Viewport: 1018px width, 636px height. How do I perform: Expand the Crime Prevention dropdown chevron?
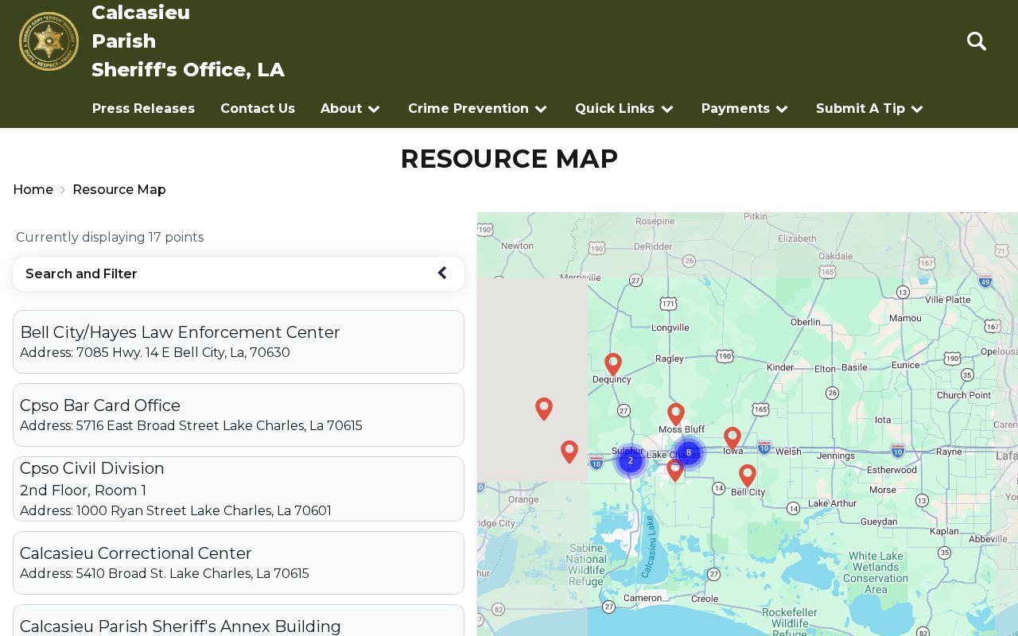point(541,109)
